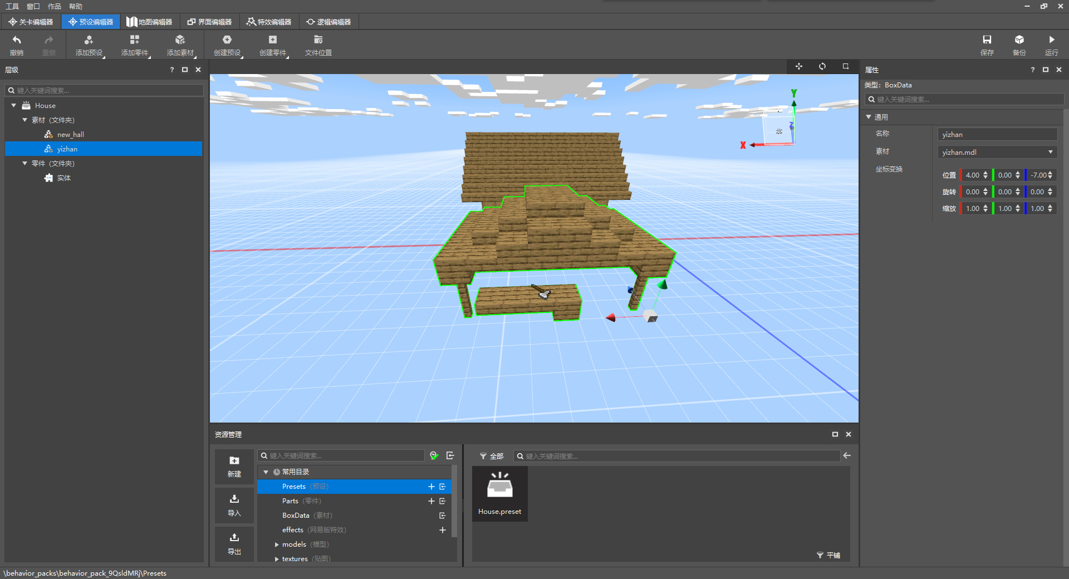
Task: Select the scale gizmo tool in viewport header
Action: [x=846, y=66]
